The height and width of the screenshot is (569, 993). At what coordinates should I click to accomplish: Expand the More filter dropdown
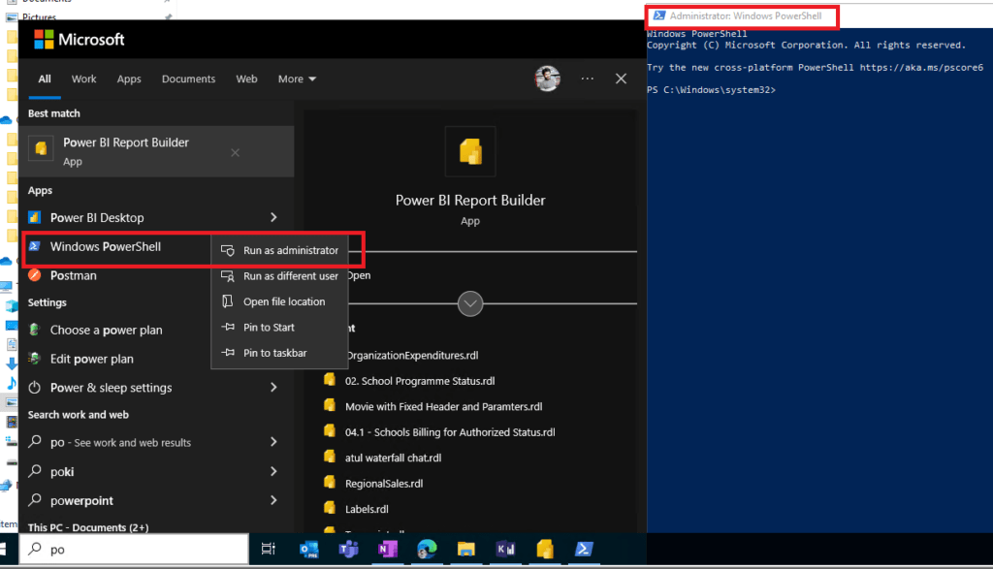point(297,79)
